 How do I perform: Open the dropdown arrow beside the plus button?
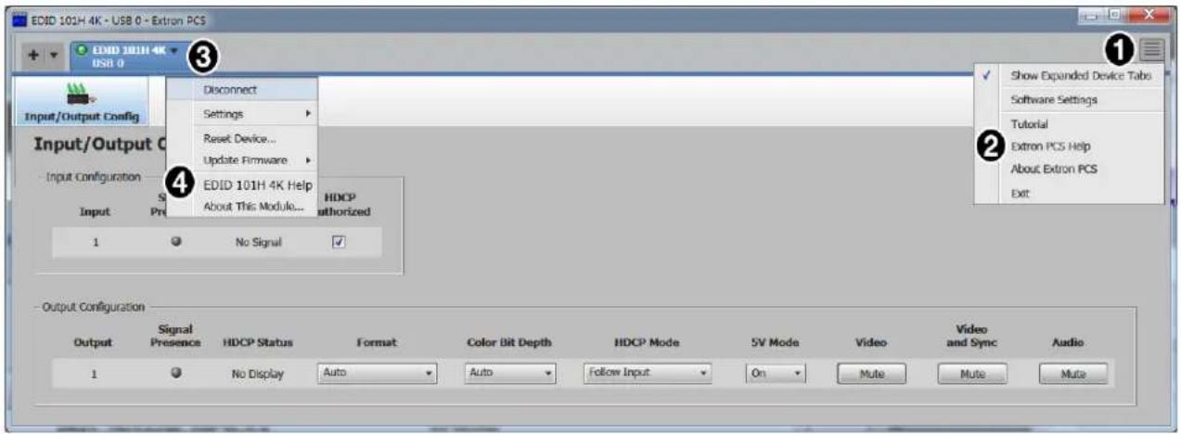[53, 56]
